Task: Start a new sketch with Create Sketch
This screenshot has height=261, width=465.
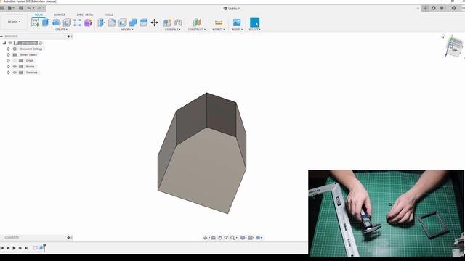Action: pos(36,22)
